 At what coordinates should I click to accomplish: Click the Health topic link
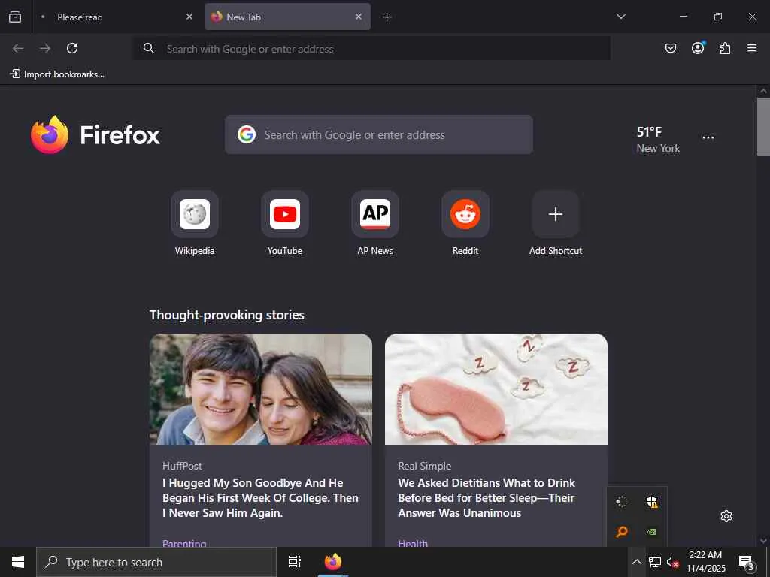(413, 543)
